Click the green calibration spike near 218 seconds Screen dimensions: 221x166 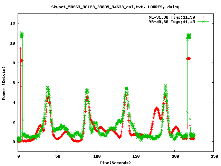[189, 36]
